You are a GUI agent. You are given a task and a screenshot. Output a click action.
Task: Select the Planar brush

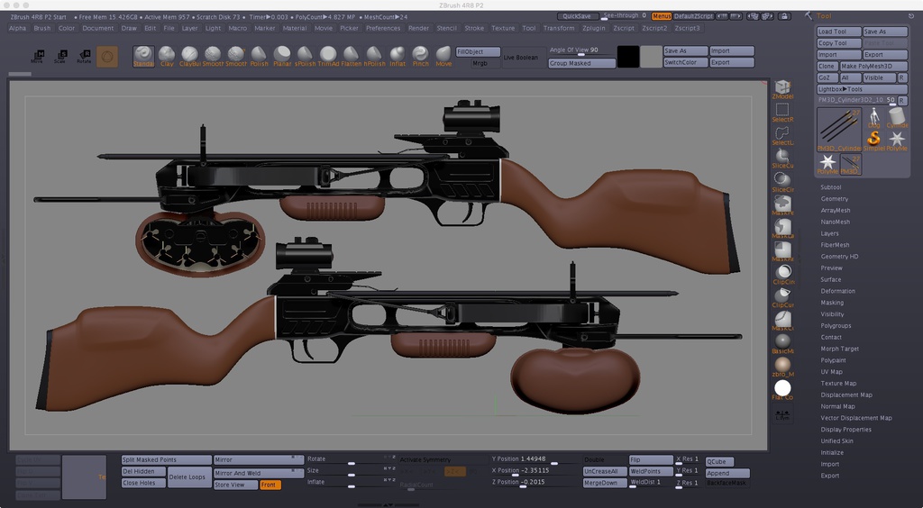tap(282, 57)
